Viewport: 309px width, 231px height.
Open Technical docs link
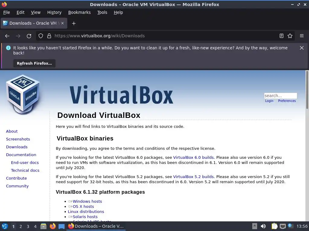[x=25, y=171]
